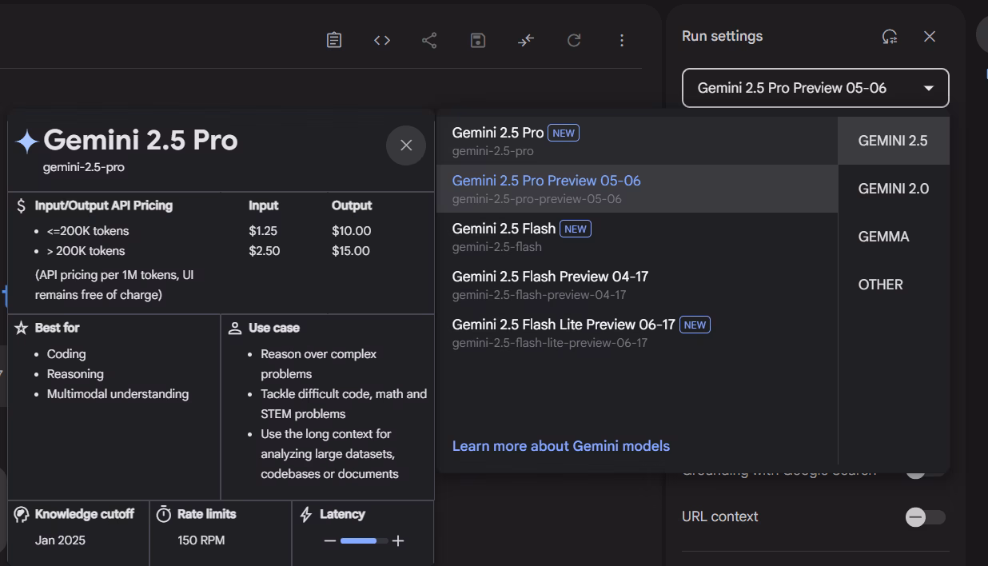Viewport: 988px width, 566px height.
Task: Click the dollar sign pricing icon
Action: (x=21, y=205)
